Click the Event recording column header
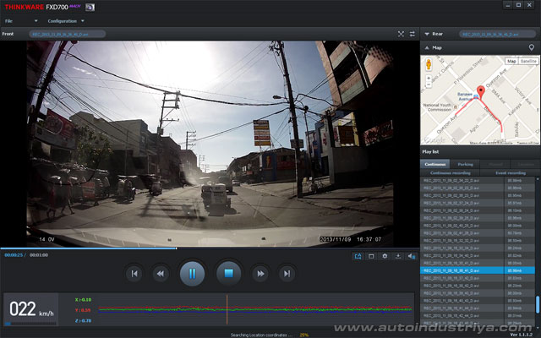Image resolution: width=541 pixels, height=338 pixels. (x=511, y=172)
